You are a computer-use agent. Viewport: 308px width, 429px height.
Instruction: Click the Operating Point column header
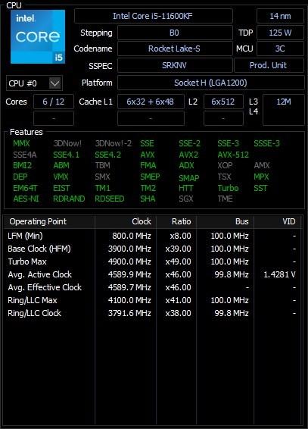pyautogui.click(x=49, y=221)
